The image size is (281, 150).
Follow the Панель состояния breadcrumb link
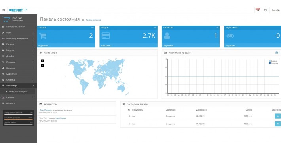pos(93,20)
